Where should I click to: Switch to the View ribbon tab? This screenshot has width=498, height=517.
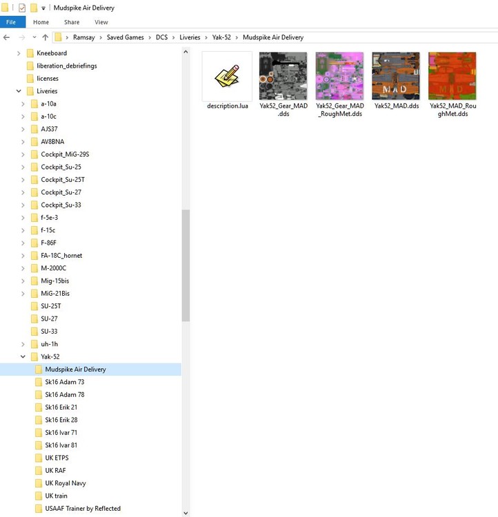(101, 22)
